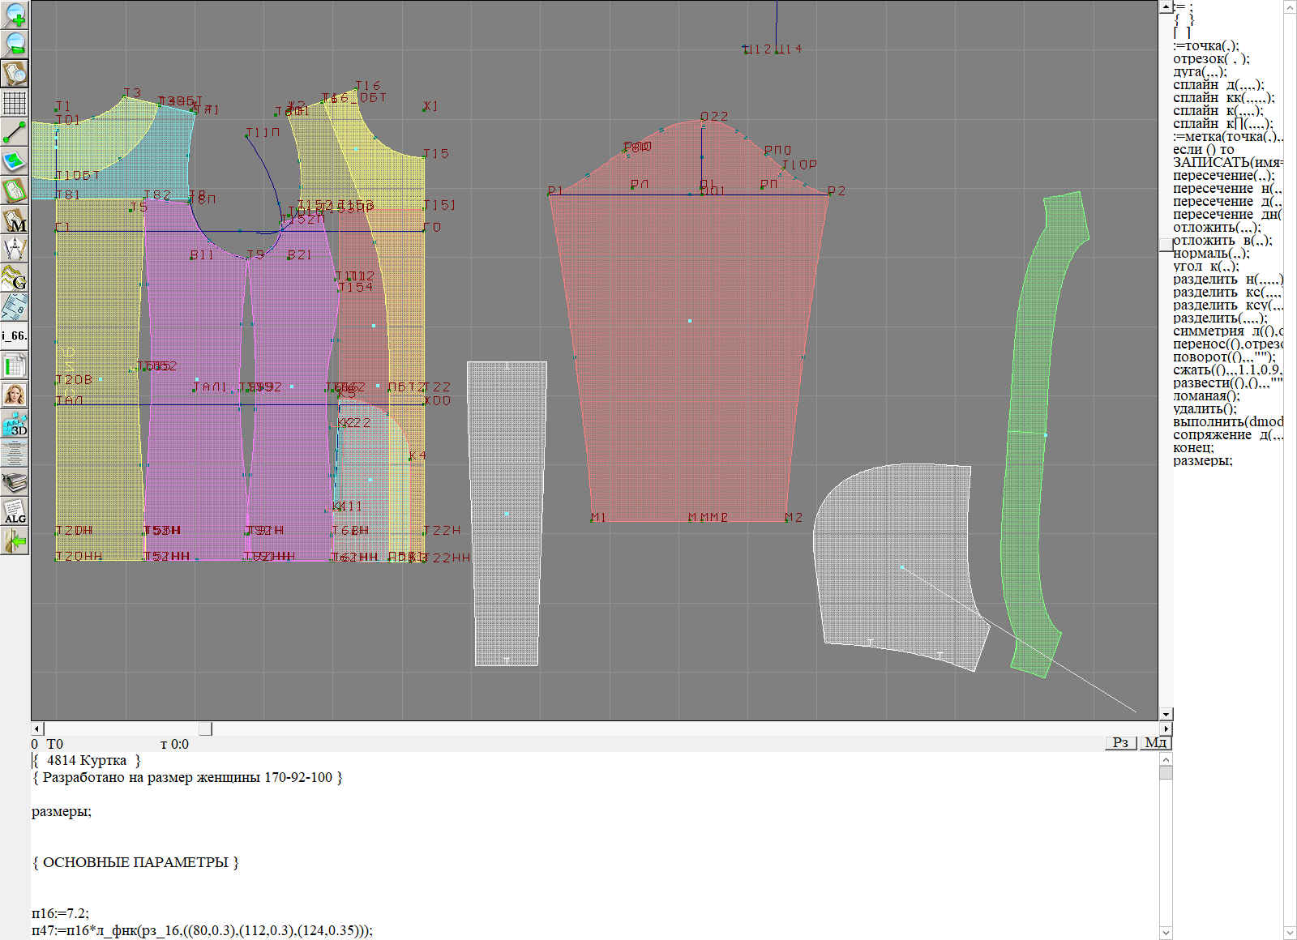
Task: Open the pattern piece 'M' icon
Action: coord(15,220)
